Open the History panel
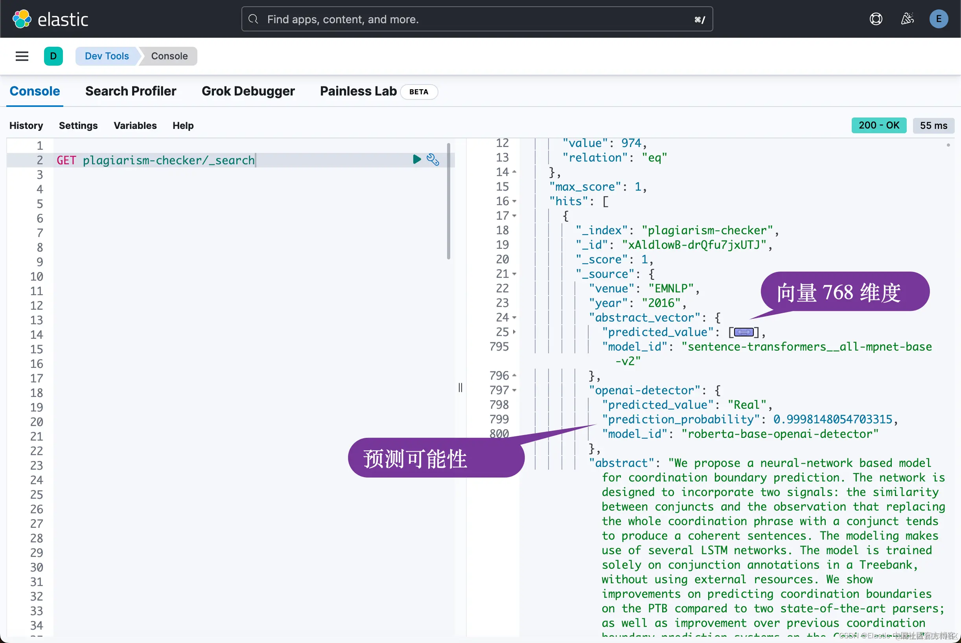This screenshot has height=643, width=961. [26, 125]
